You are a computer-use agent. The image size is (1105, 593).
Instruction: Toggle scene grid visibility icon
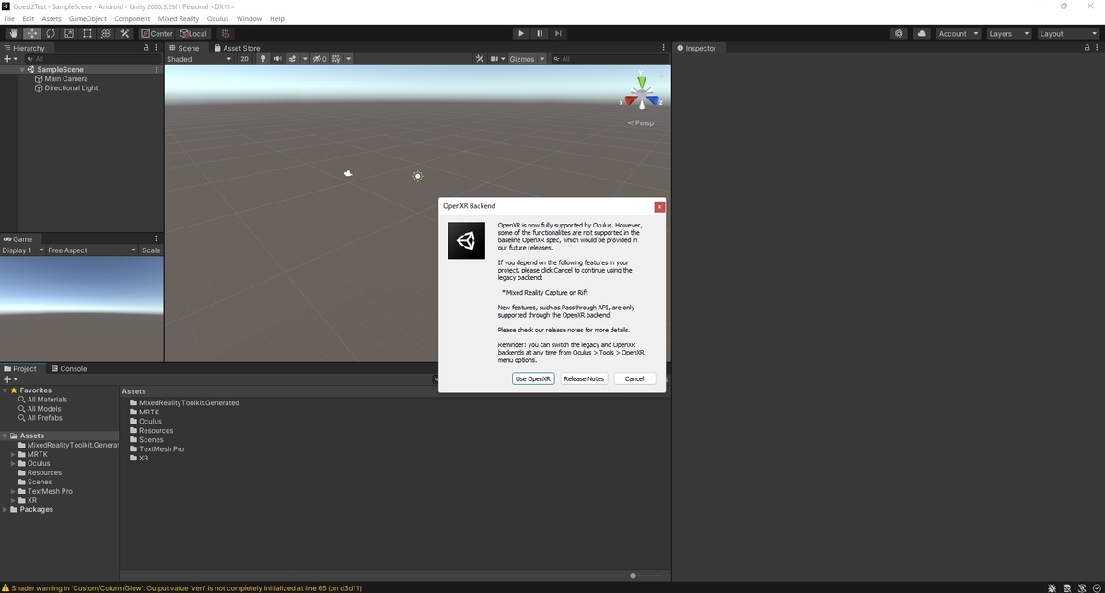tap(336, 59)
